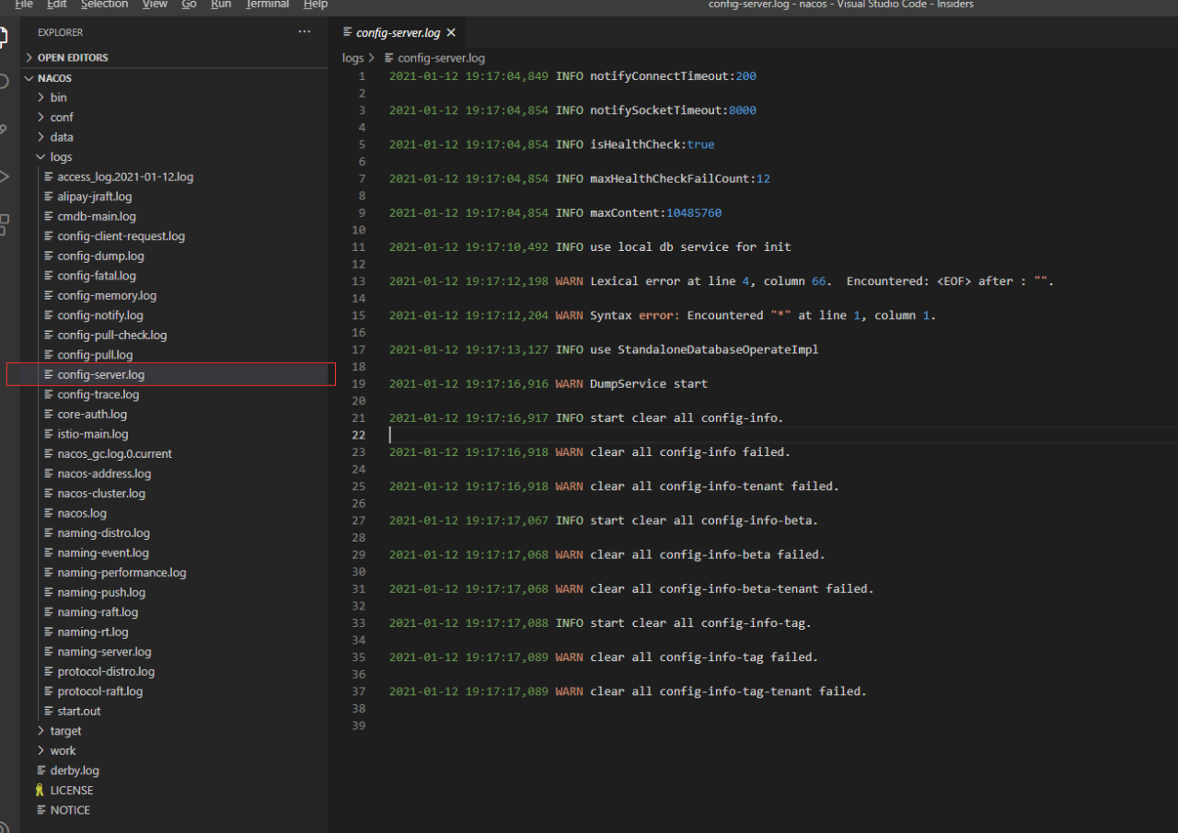Open the Run menu

point(221,5)
